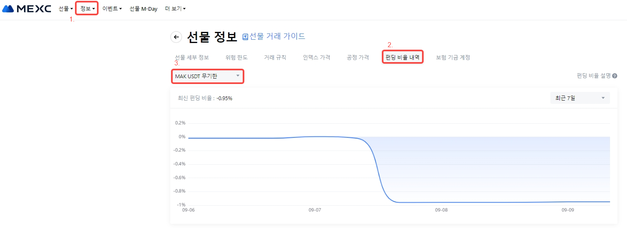Switch to the 선물 세부 정보 tab

[x=192, y=58]
